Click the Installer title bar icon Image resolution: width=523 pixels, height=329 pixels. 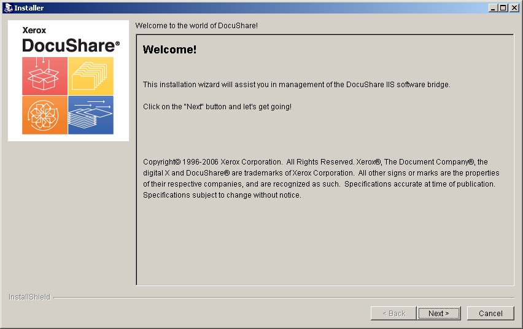[x=9, y=8]
